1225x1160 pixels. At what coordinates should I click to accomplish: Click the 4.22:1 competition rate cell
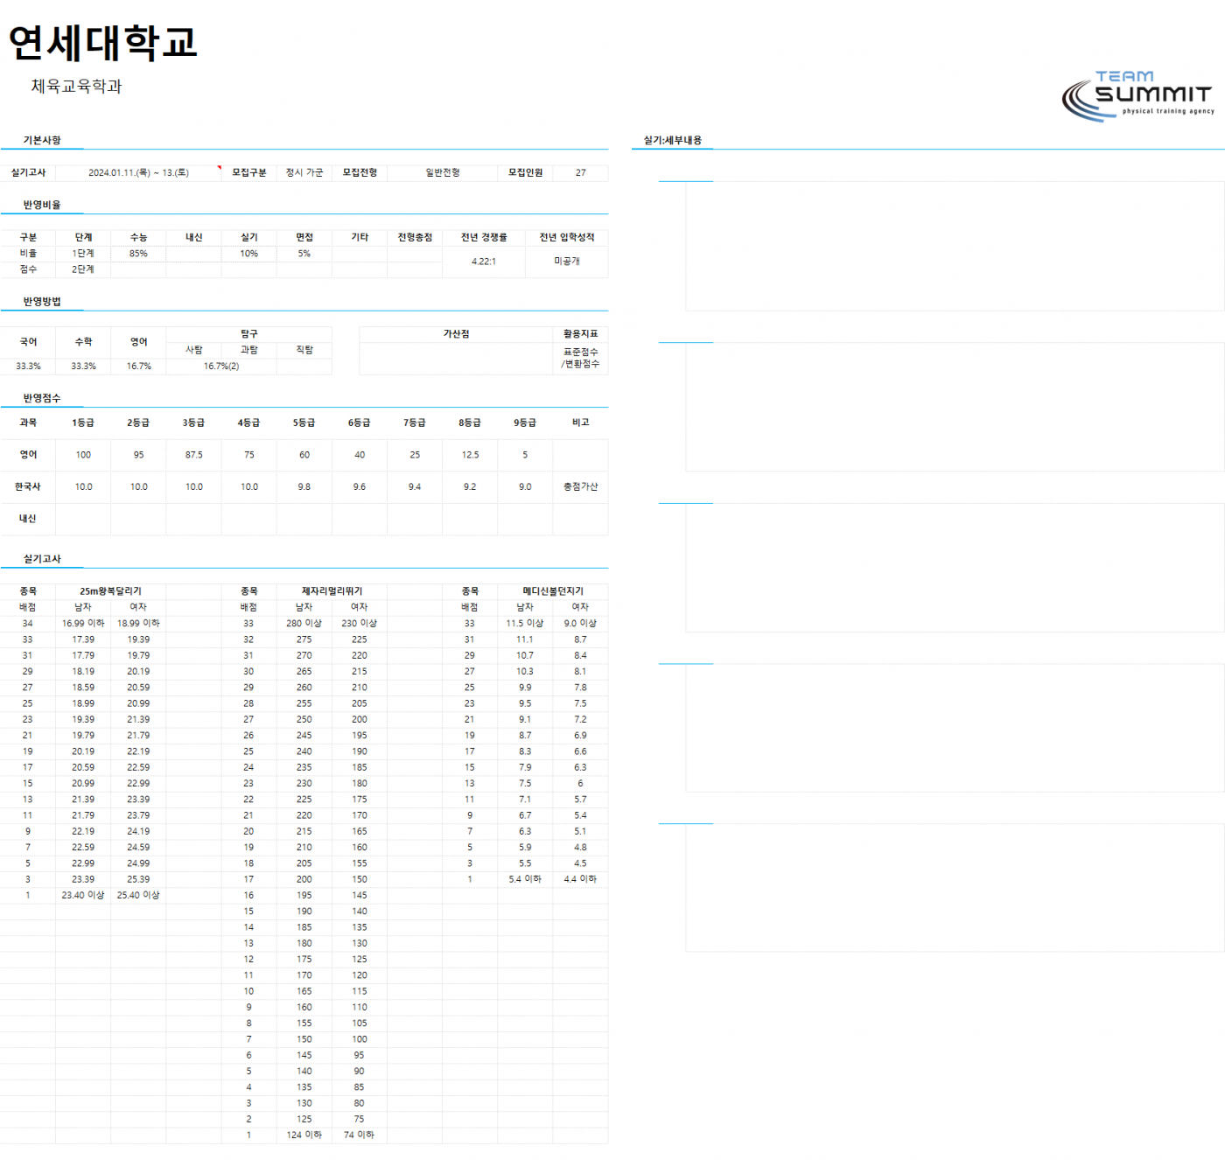(484, 262)
